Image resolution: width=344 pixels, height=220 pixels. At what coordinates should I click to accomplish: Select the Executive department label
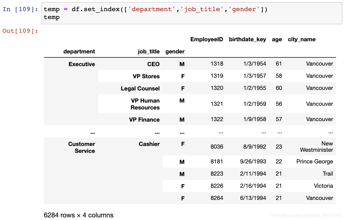point(82,64)
